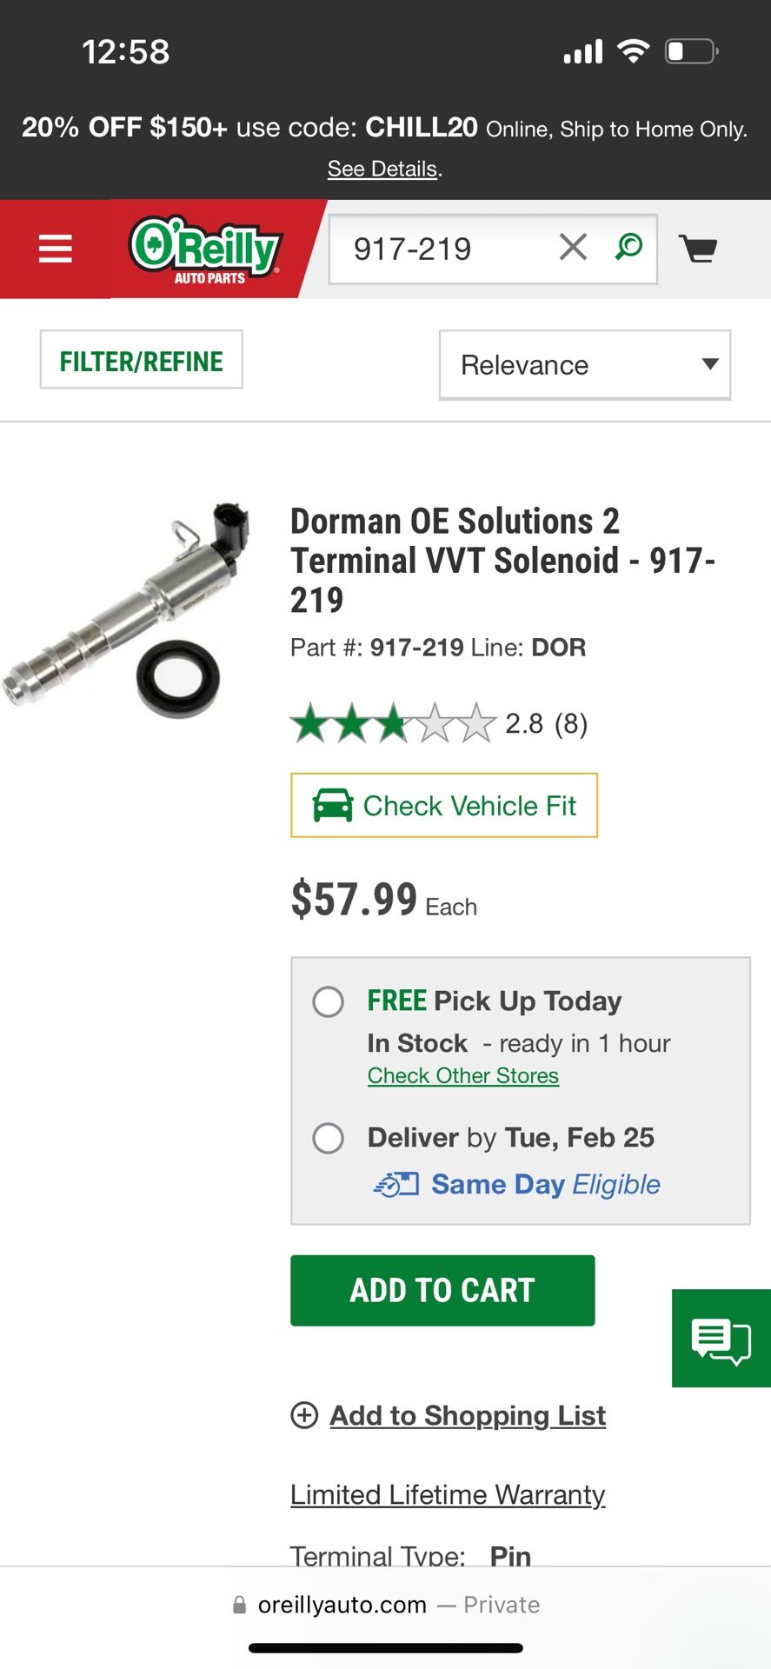Open the shopping cart

(697, 249)
